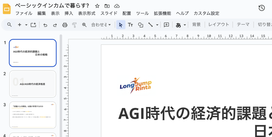Click the move to folder icon

coord(107,6)
